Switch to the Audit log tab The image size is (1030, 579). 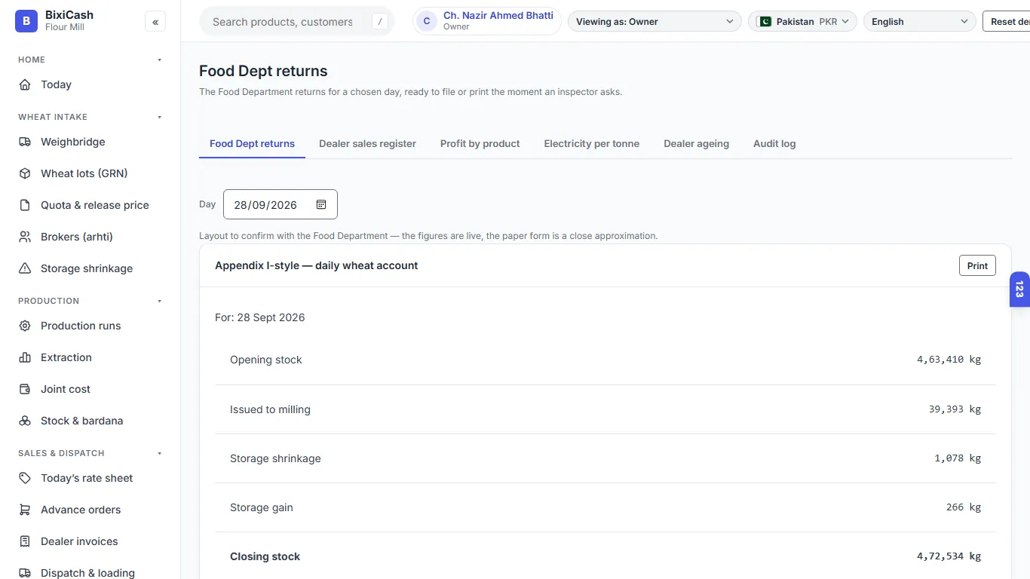[x=774, y=143]
